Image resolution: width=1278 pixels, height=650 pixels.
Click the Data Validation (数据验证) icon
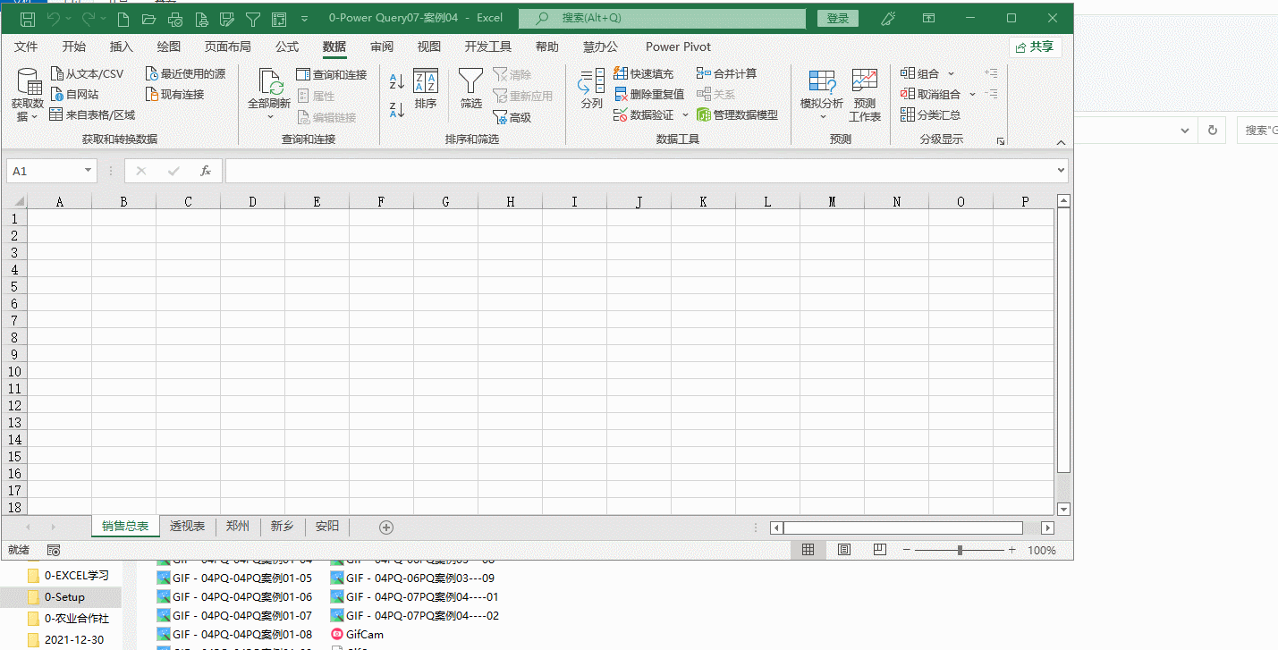[x=621, y=114]
